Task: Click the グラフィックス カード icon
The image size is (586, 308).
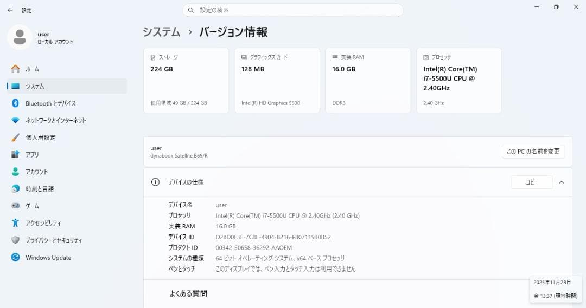Action: (x=244, y=57)
